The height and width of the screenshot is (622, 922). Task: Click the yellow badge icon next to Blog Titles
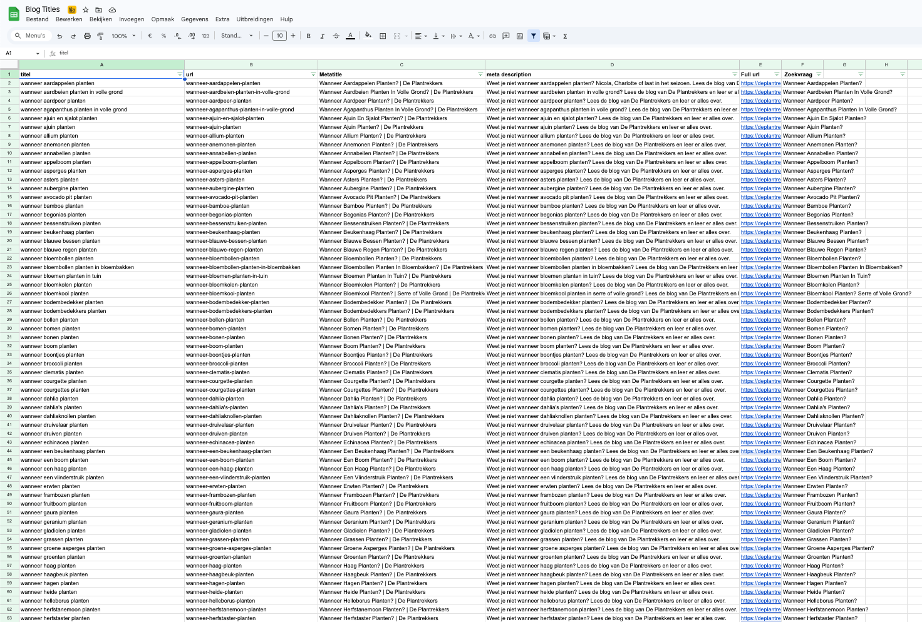click(72, 10)
